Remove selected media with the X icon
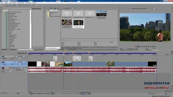Viewport: 173px width, 97px height. pos(58,8)
